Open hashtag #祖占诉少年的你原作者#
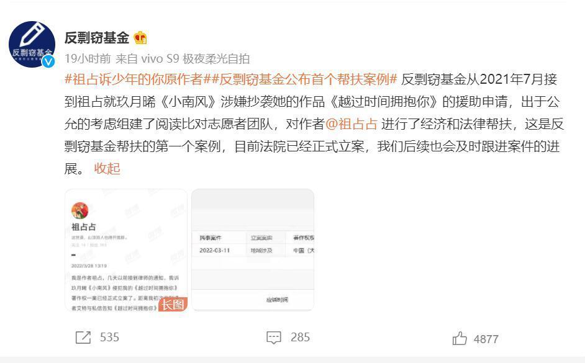The height and width of the screenshot is (363, 585). [x=134, y=79]
